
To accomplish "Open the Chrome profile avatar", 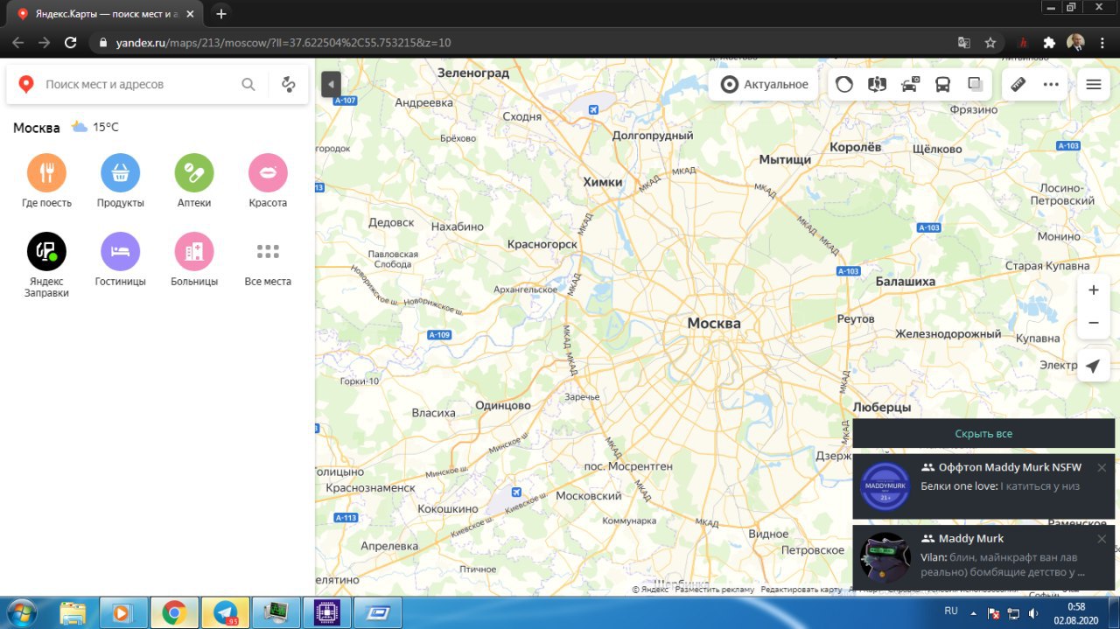I will [1076, 42].
